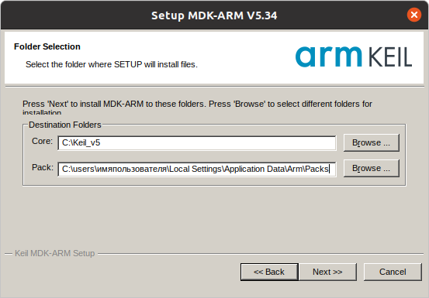429x298 pixels.
Task: Proceed with the Next >> button
Action: click(x=327, y=272)
